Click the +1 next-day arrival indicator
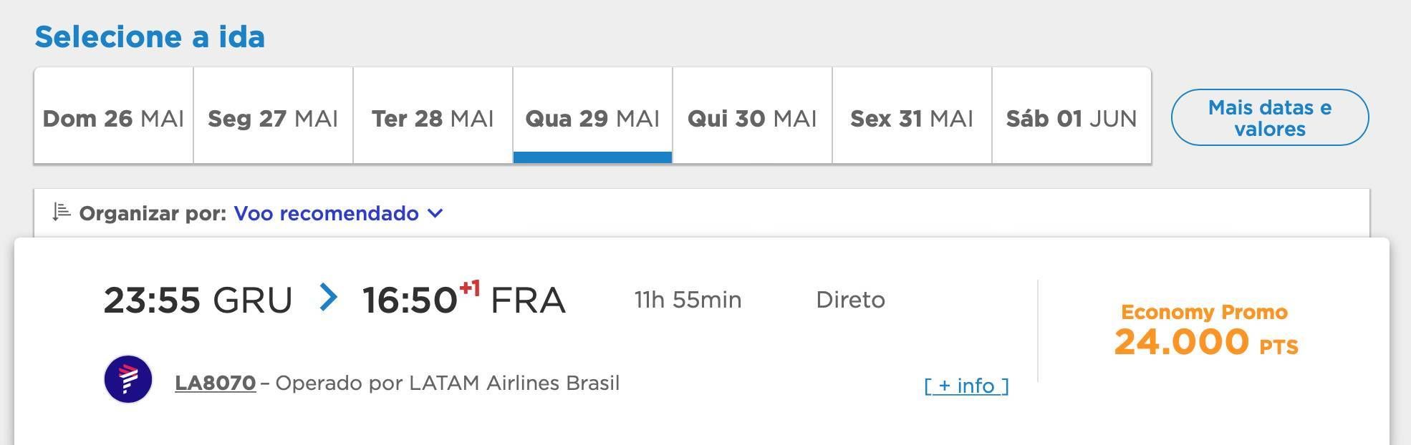 click(470, 288)
